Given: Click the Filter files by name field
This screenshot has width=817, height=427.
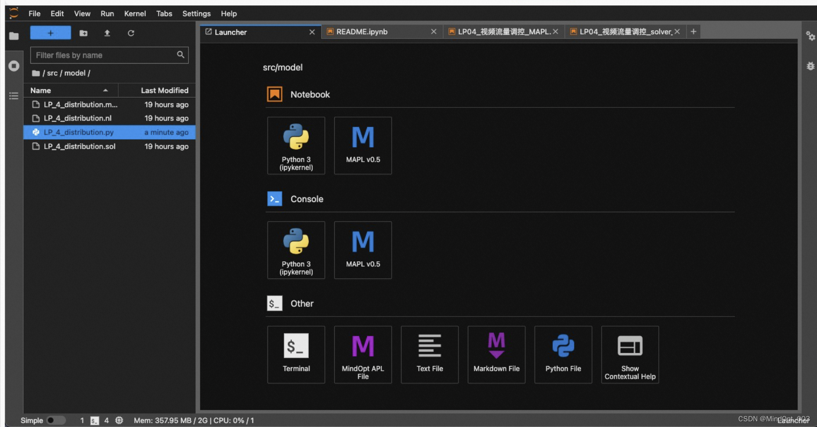Looking at the screenshot, I should [x=109, y=55].
